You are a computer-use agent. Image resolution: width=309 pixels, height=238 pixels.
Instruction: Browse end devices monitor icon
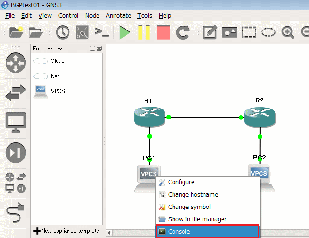coord(16,123)
